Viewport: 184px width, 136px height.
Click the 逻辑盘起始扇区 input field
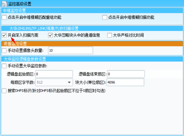tap(54, 74)
